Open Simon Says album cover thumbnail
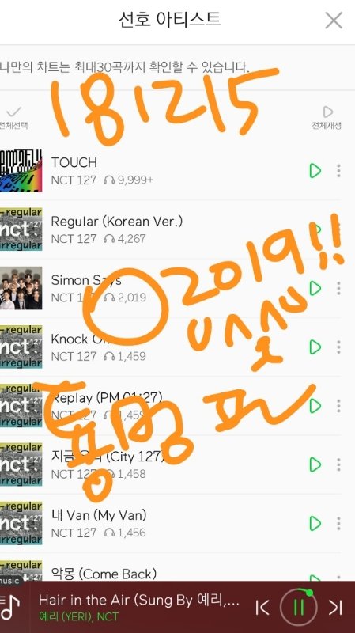355x633 pixels. 21,288
